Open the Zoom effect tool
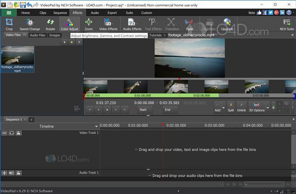 click(88, 24)
